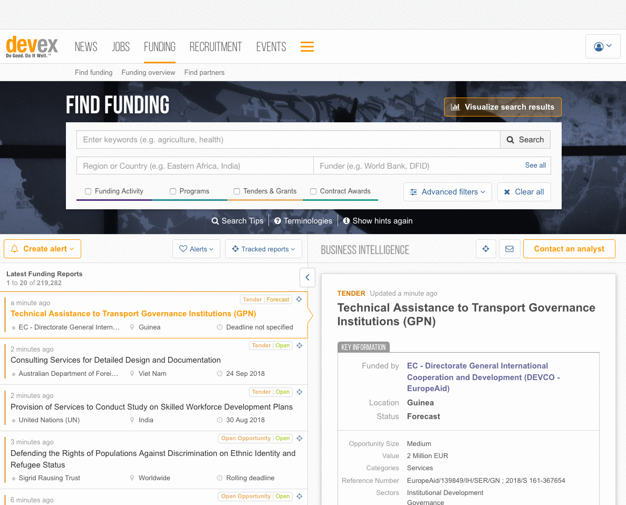Click the magnifier Search button

(x=525, y=140)
